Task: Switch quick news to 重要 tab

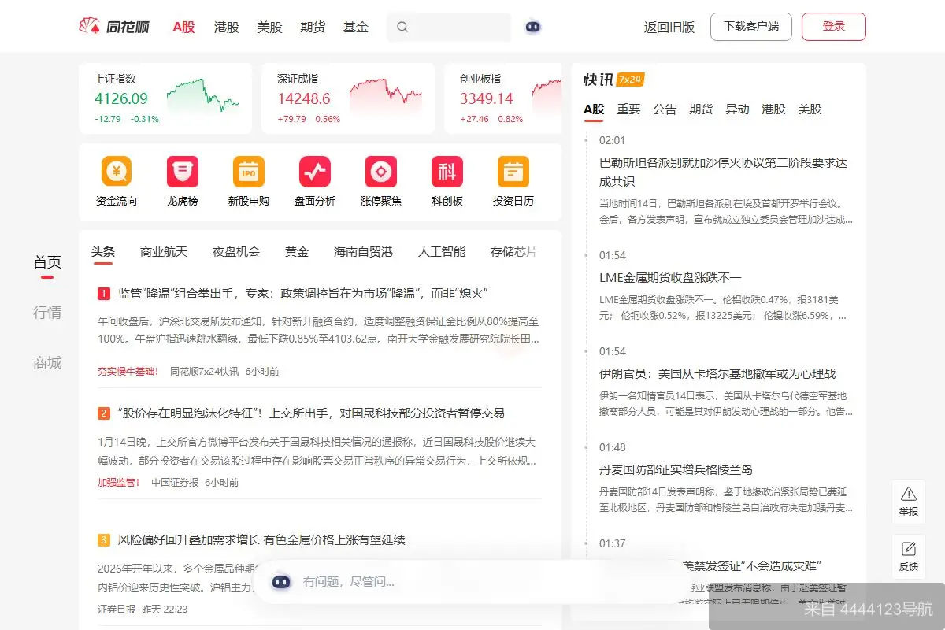Action: (x=628, y=109)
